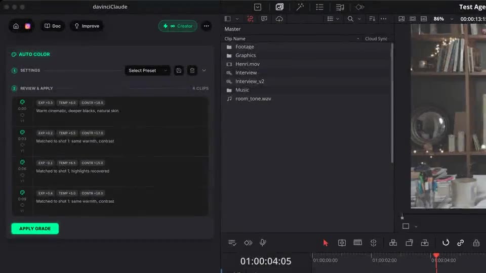Screen dimensions: 486x273
Task: Switch to list view icon in media pool
Action: 330,19
